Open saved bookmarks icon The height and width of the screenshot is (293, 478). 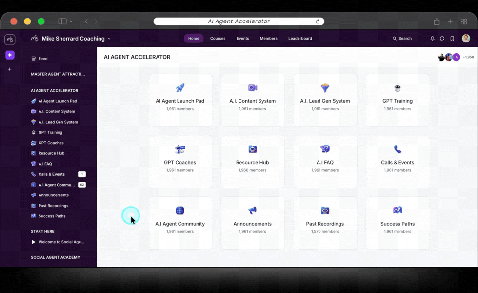coord(451,38)
